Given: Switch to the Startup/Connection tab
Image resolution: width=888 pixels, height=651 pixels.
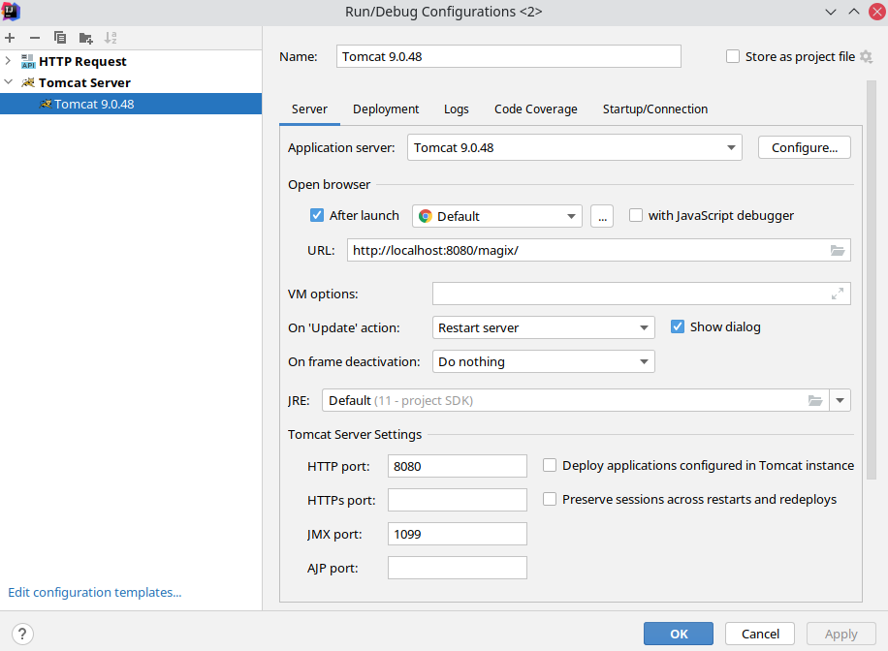Looking at the screenshot, I should [655, 109].
